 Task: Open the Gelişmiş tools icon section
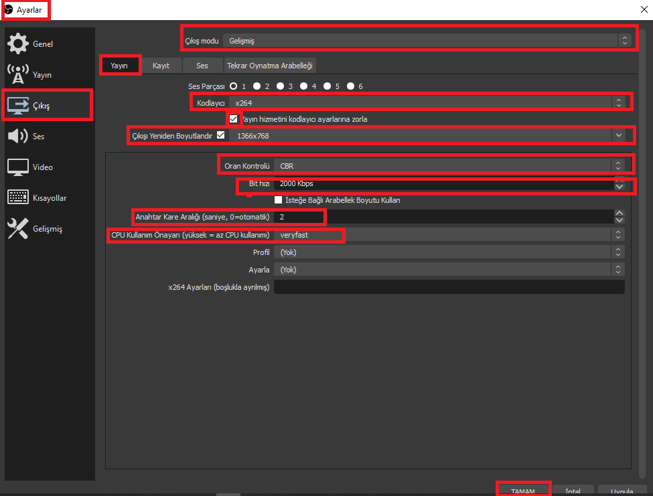coord(18,228)
